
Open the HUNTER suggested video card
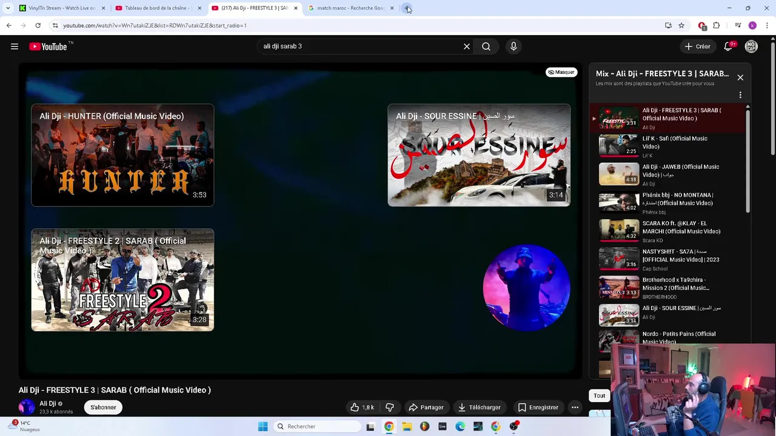pyautogui.click(x=122, y=156)
